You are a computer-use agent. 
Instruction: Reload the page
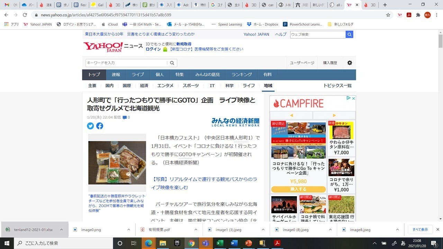(x=25, y=15)
